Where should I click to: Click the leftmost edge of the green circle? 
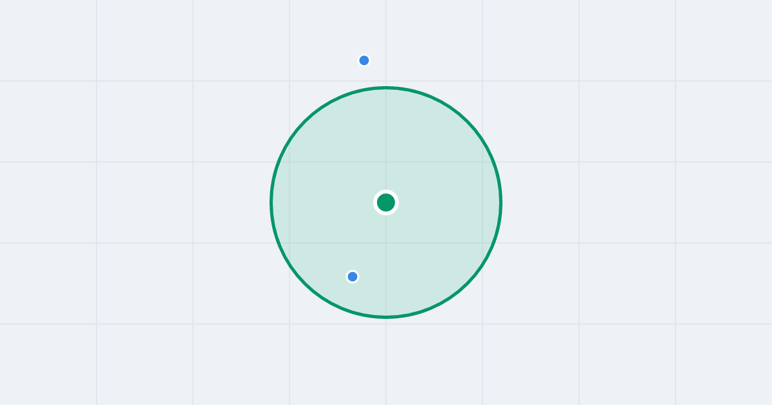(271, 203)
